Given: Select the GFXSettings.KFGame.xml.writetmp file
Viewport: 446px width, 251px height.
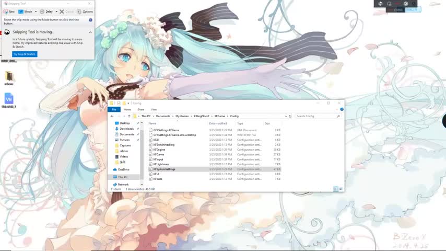Looking at the screenshot, I should click(x=215, y=135).
